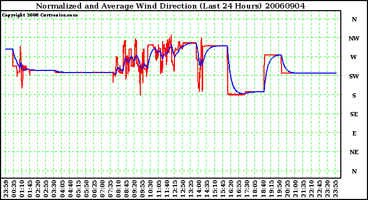Click the 21:00 time axis label

295,189
